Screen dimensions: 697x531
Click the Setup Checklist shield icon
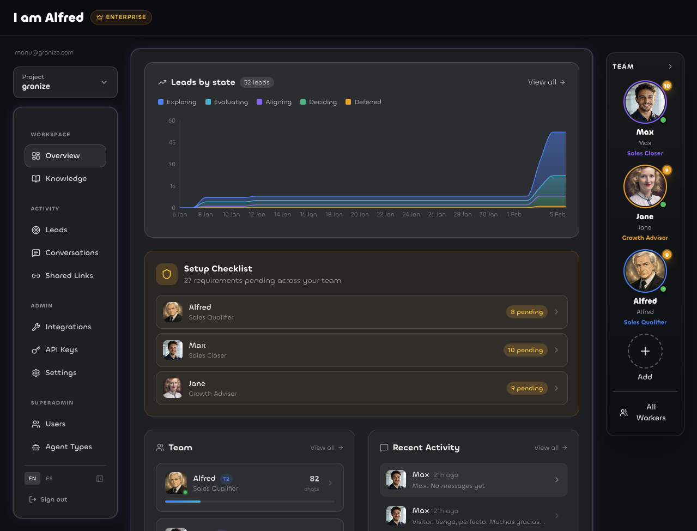tap(167, 275)
